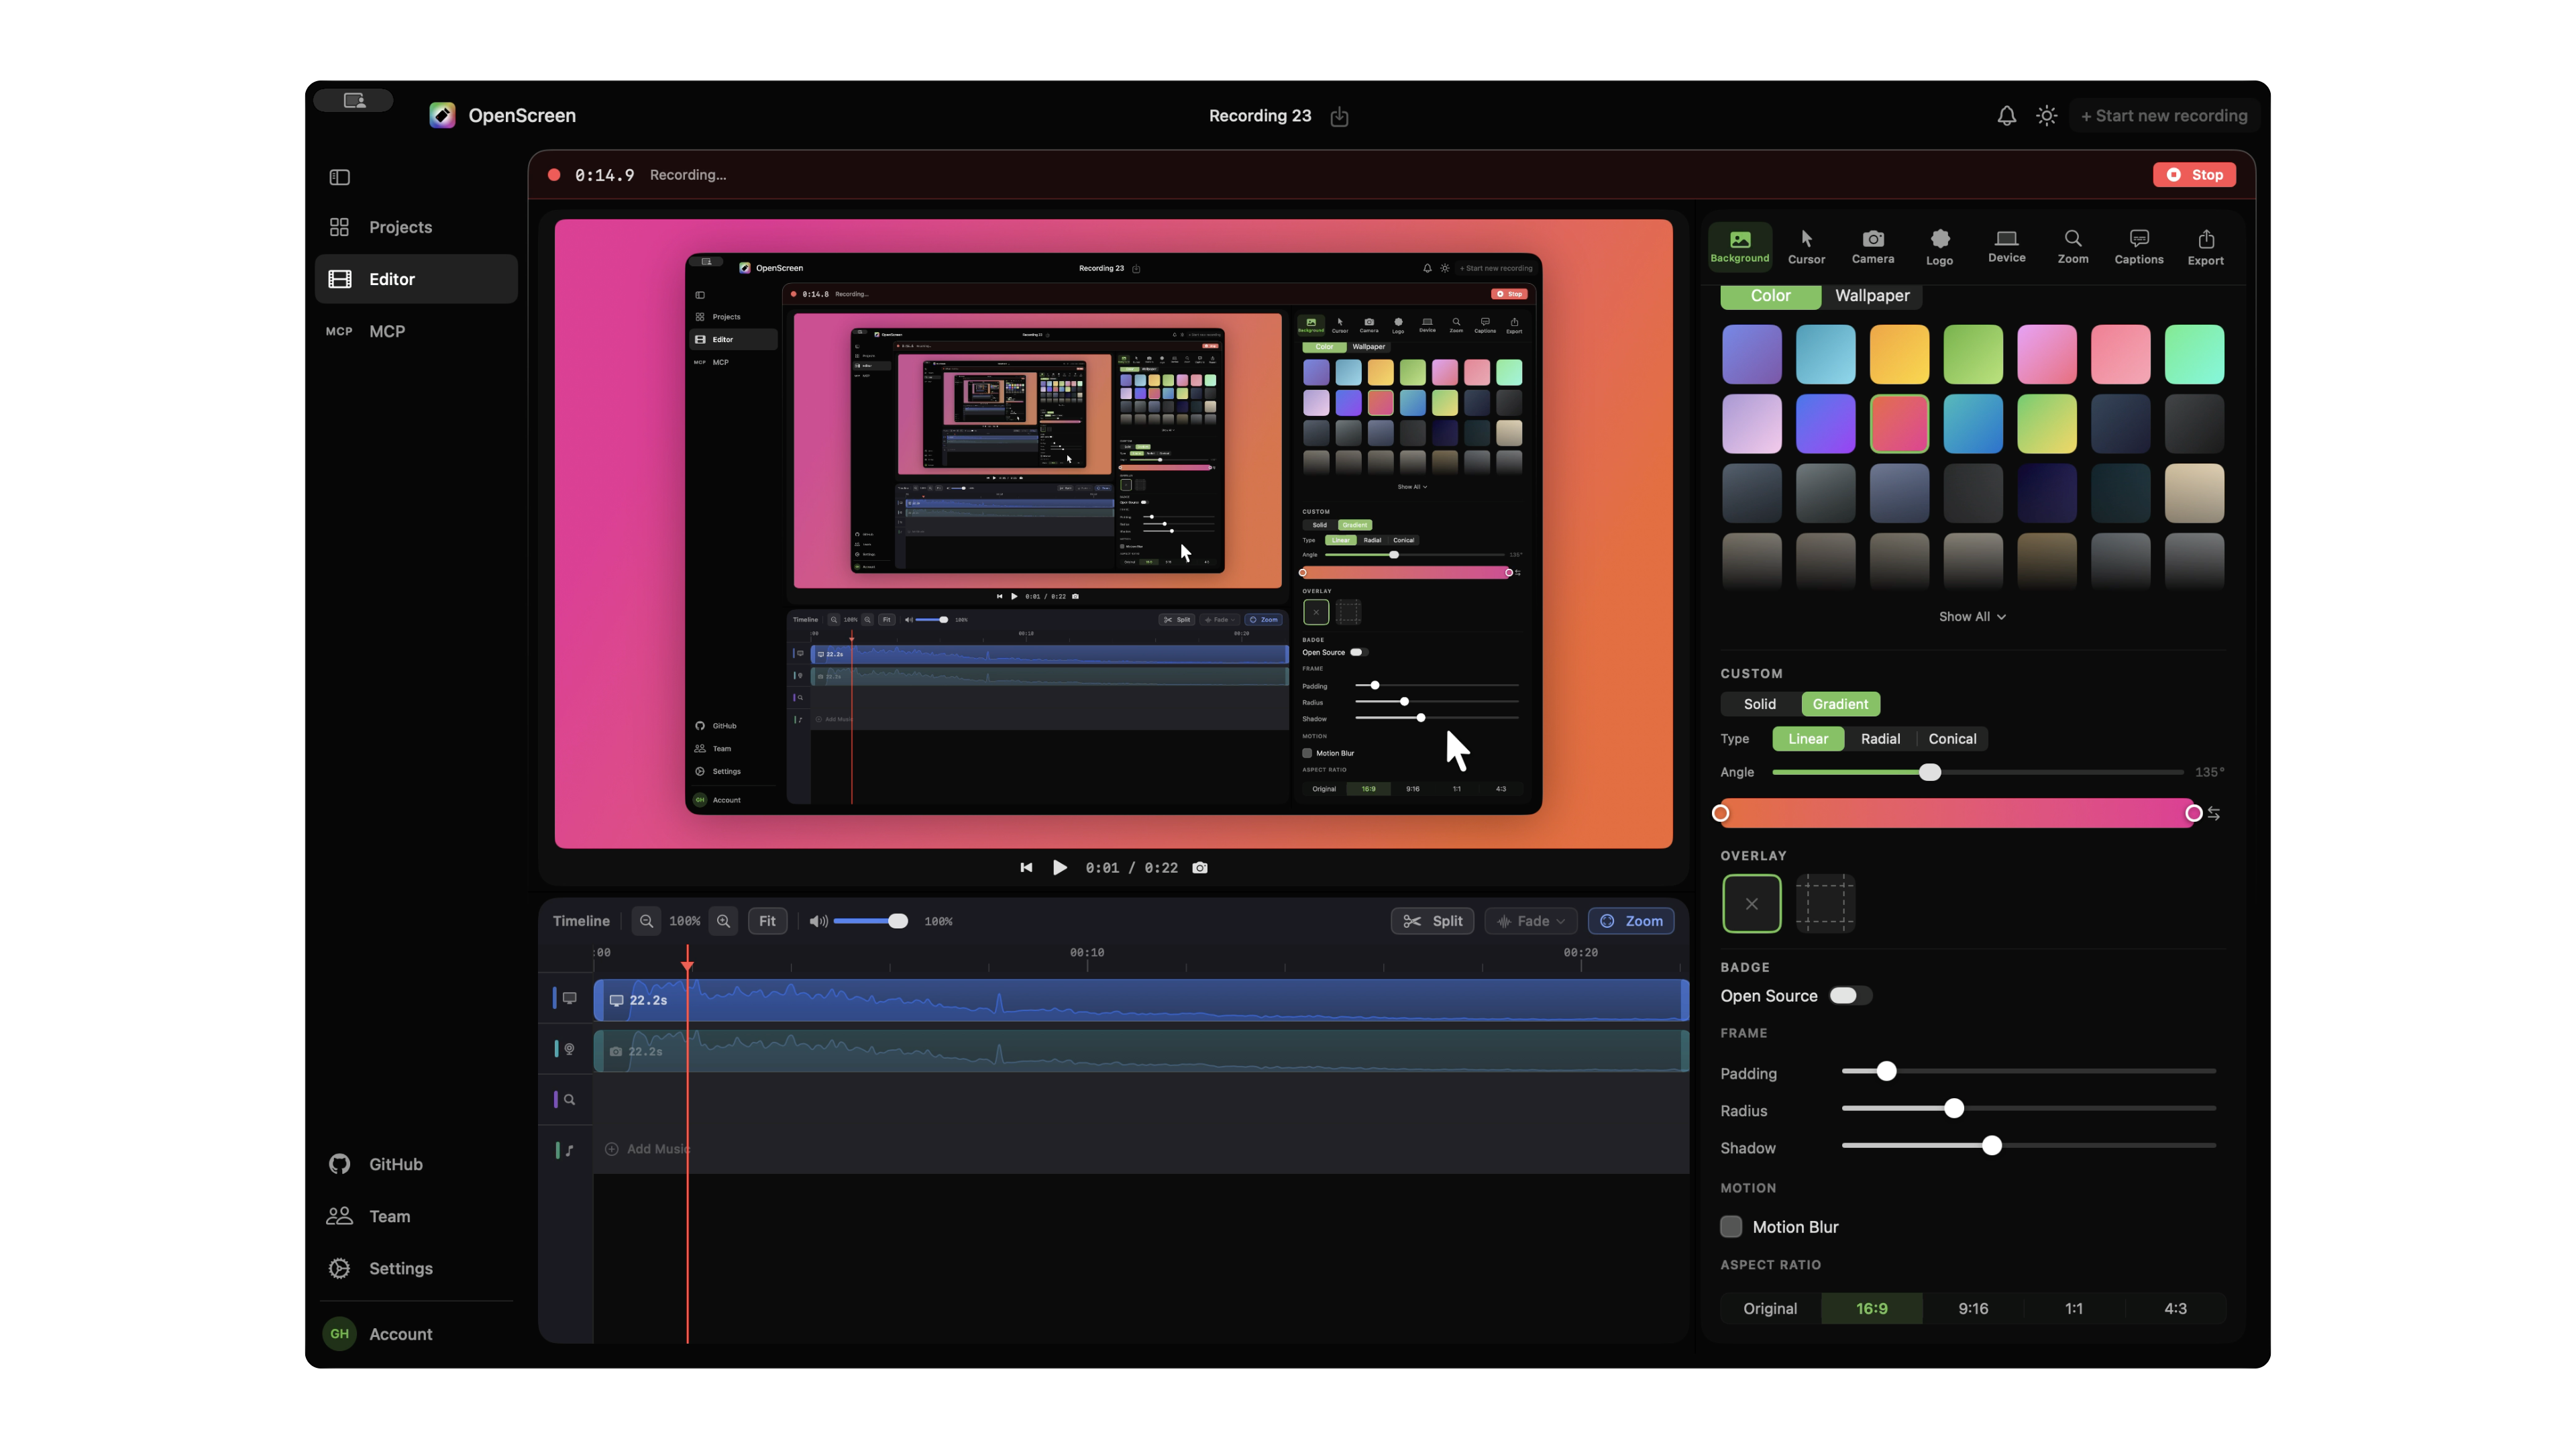
Task: Toggle light/dark theme sun icon
Action: pyautogui.click(x=2046, y=116)
